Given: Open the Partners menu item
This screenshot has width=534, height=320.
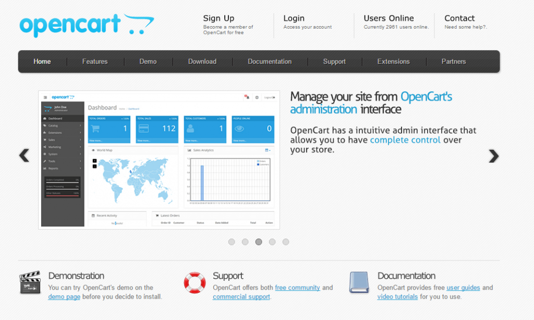Looking at the screenshot, I should (454, 62).
